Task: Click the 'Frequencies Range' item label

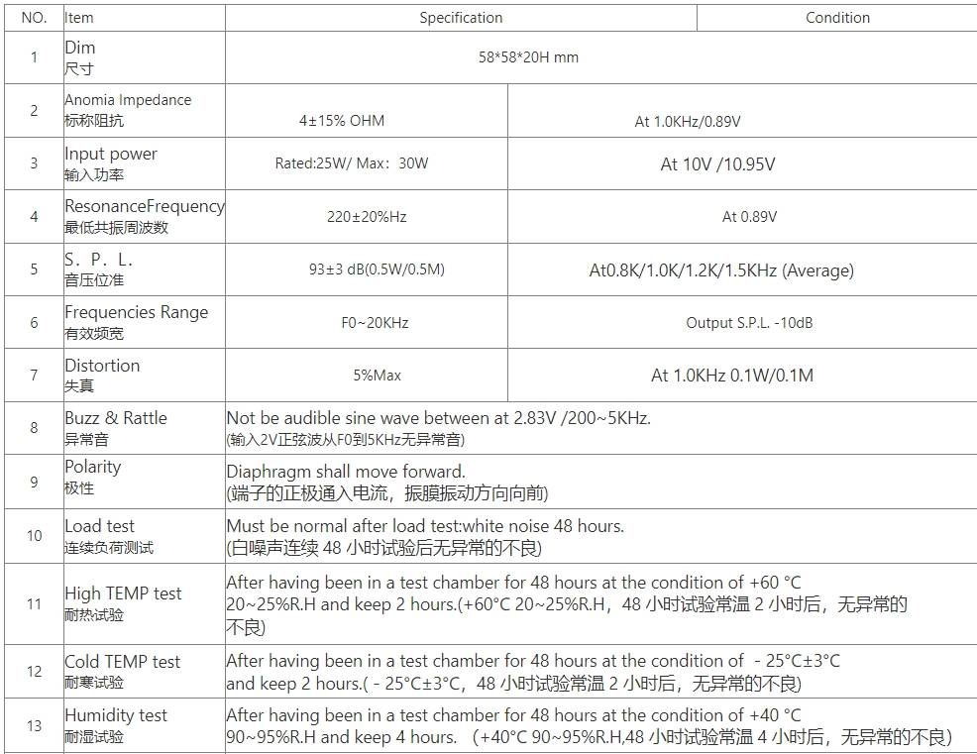Action: [x=137, y=312]
